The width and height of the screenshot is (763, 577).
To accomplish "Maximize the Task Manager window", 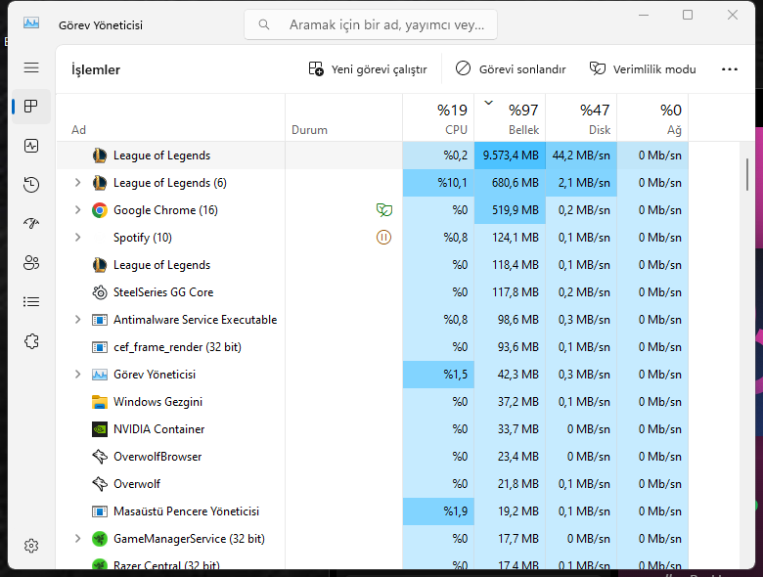I will click(x=688, y=15).
